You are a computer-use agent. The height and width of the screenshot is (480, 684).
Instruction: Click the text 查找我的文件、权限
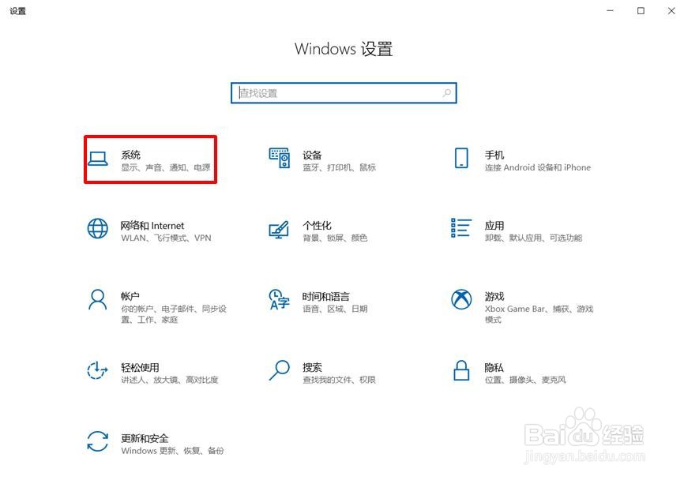point(339,381)
